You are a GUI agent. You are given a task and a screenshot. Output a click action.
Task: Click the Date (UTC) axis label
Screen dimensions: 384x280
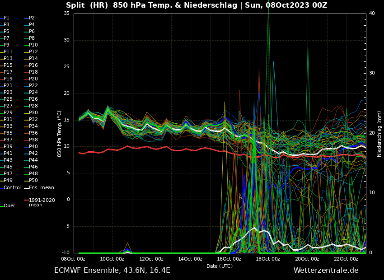(x=220, y=266)
